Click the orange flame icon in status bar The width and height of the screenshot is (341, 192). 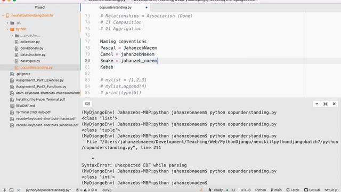(x=201, y=190)
